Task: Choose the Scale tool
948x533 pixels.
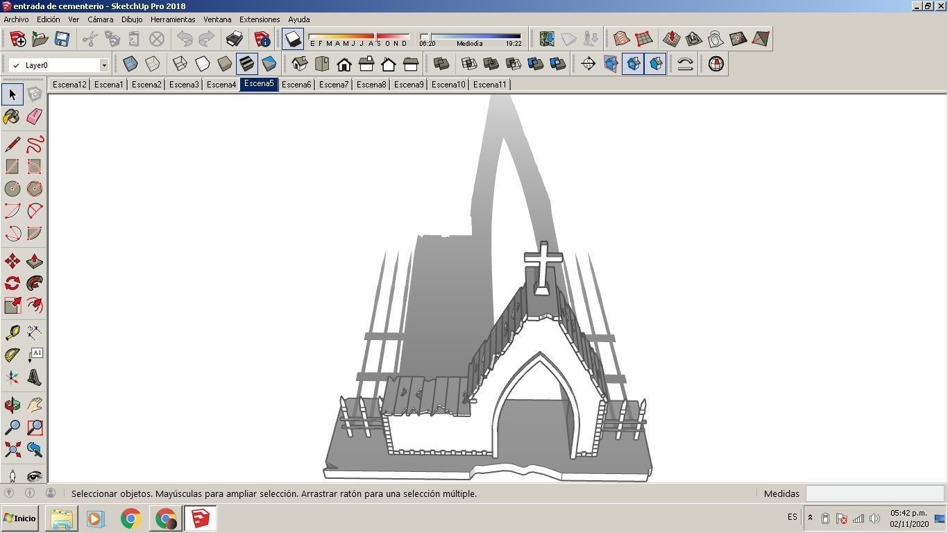Action: tap(12, 305)
